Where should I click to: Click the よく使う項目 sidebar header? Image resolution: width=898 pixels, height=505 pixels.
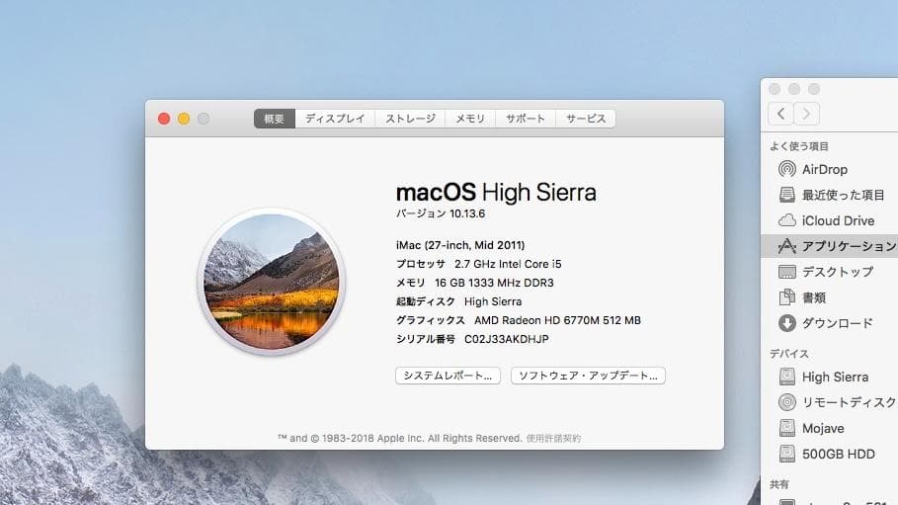click(x=799, y=146)
